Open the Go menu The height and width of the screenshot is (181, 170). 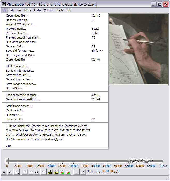pos(19,10)
